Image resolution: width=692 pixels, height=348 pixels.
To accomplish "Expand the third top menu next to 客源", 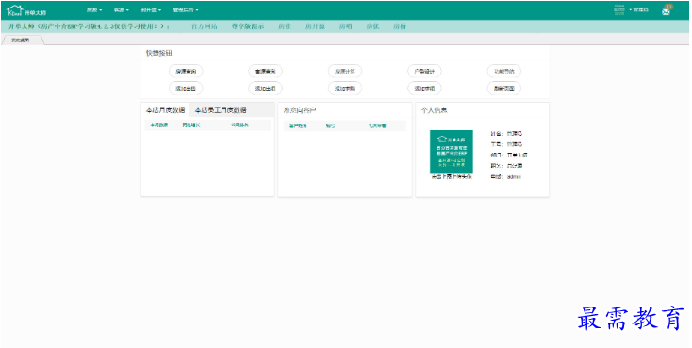I will (151, 10).
